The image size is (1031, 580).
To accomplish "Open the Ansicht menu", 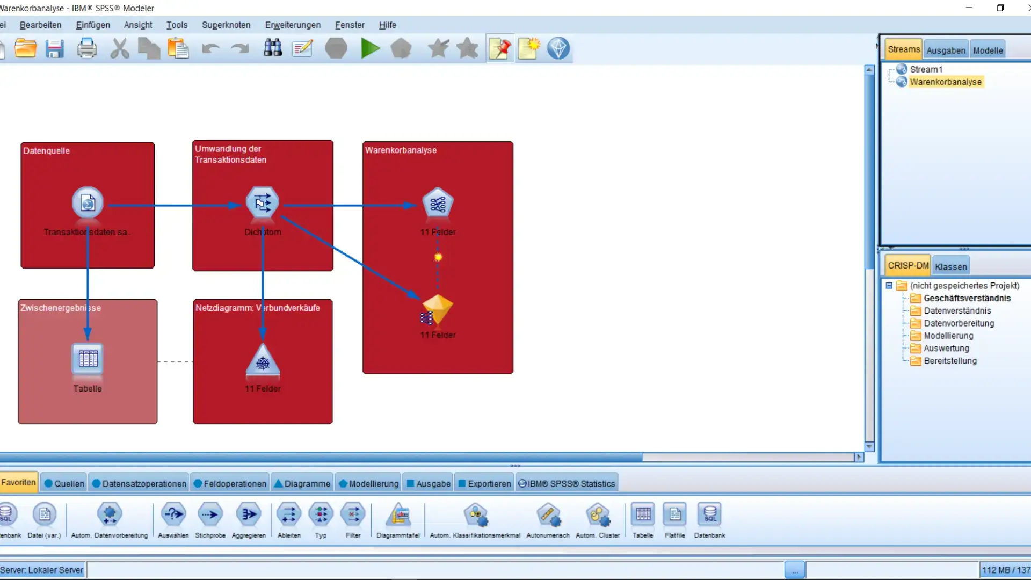I will pos(138,25).
